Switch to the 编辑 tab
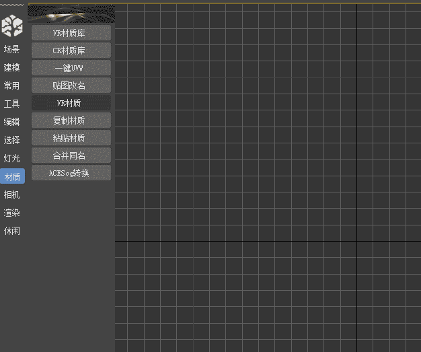Image resolution: width=421 pixels, height=352 pixels. [x=12, y=122]
